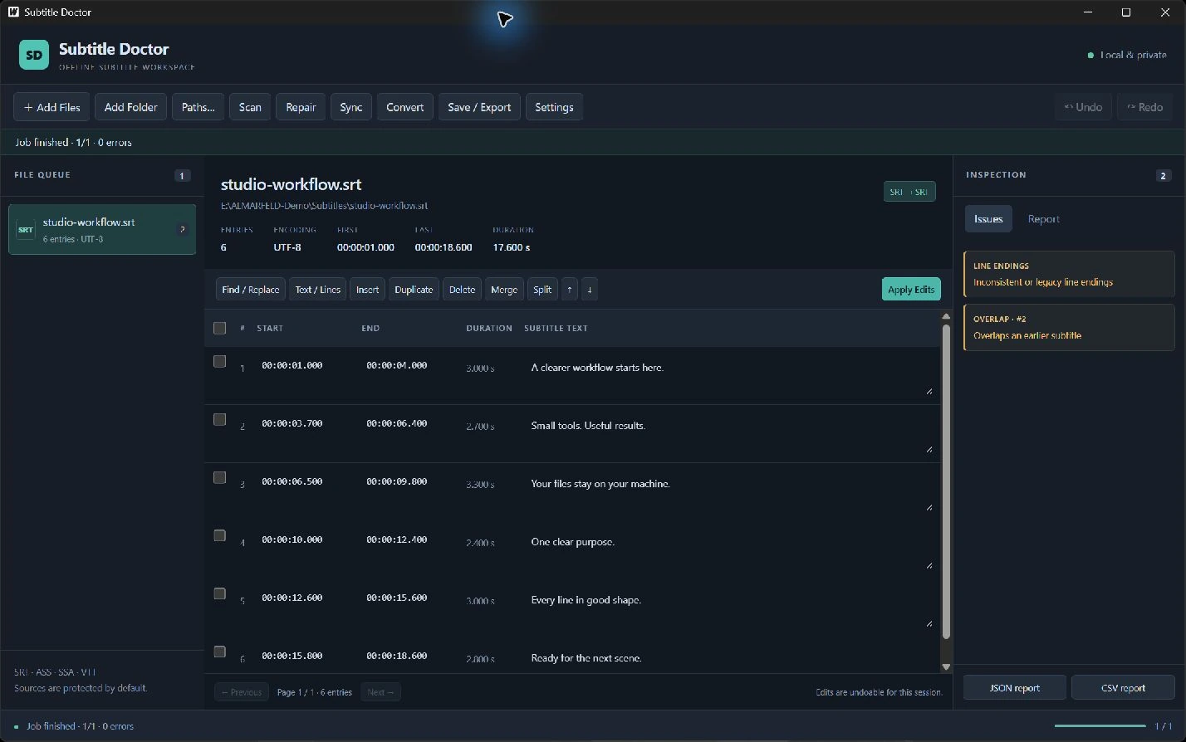The height and width of the screenshot is (742, 1186).
Task: Open the Sync tool
Action: coord(351,107)
